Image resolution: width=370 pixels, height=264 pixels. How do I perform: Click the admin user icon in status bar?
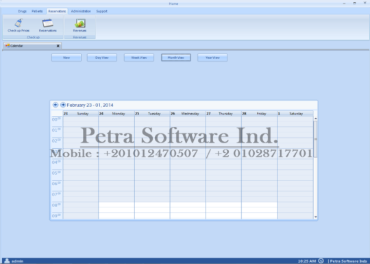7,261
